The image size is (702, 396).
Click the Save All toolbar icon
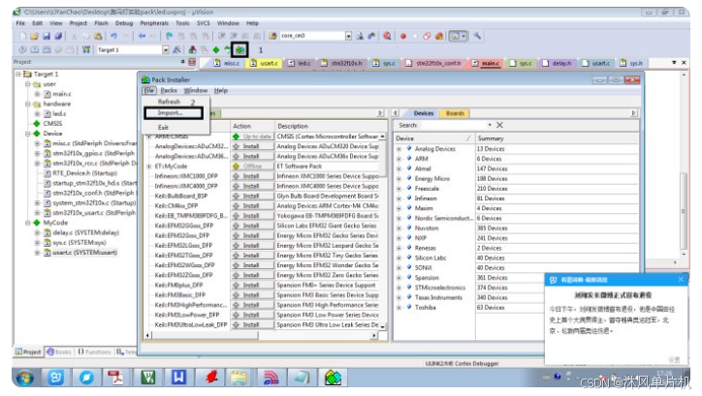(x=58, y=36)
